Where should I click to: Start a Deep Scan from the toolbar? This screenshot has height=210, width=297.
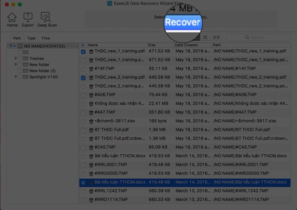point(46,17)
